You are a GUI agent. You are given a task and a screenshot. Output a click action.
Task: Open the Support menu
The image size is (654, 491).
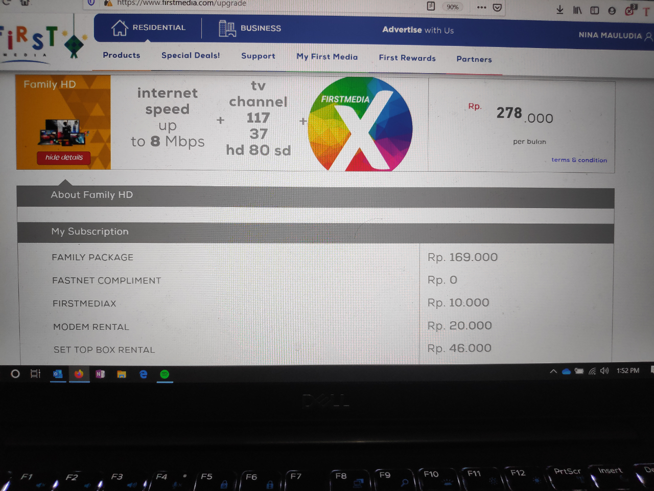point(258,56)
